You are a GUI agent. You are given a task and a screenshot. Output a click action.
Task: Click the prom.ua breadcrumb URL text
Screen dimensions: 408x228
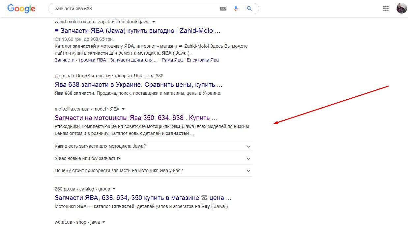coord(109,76)
